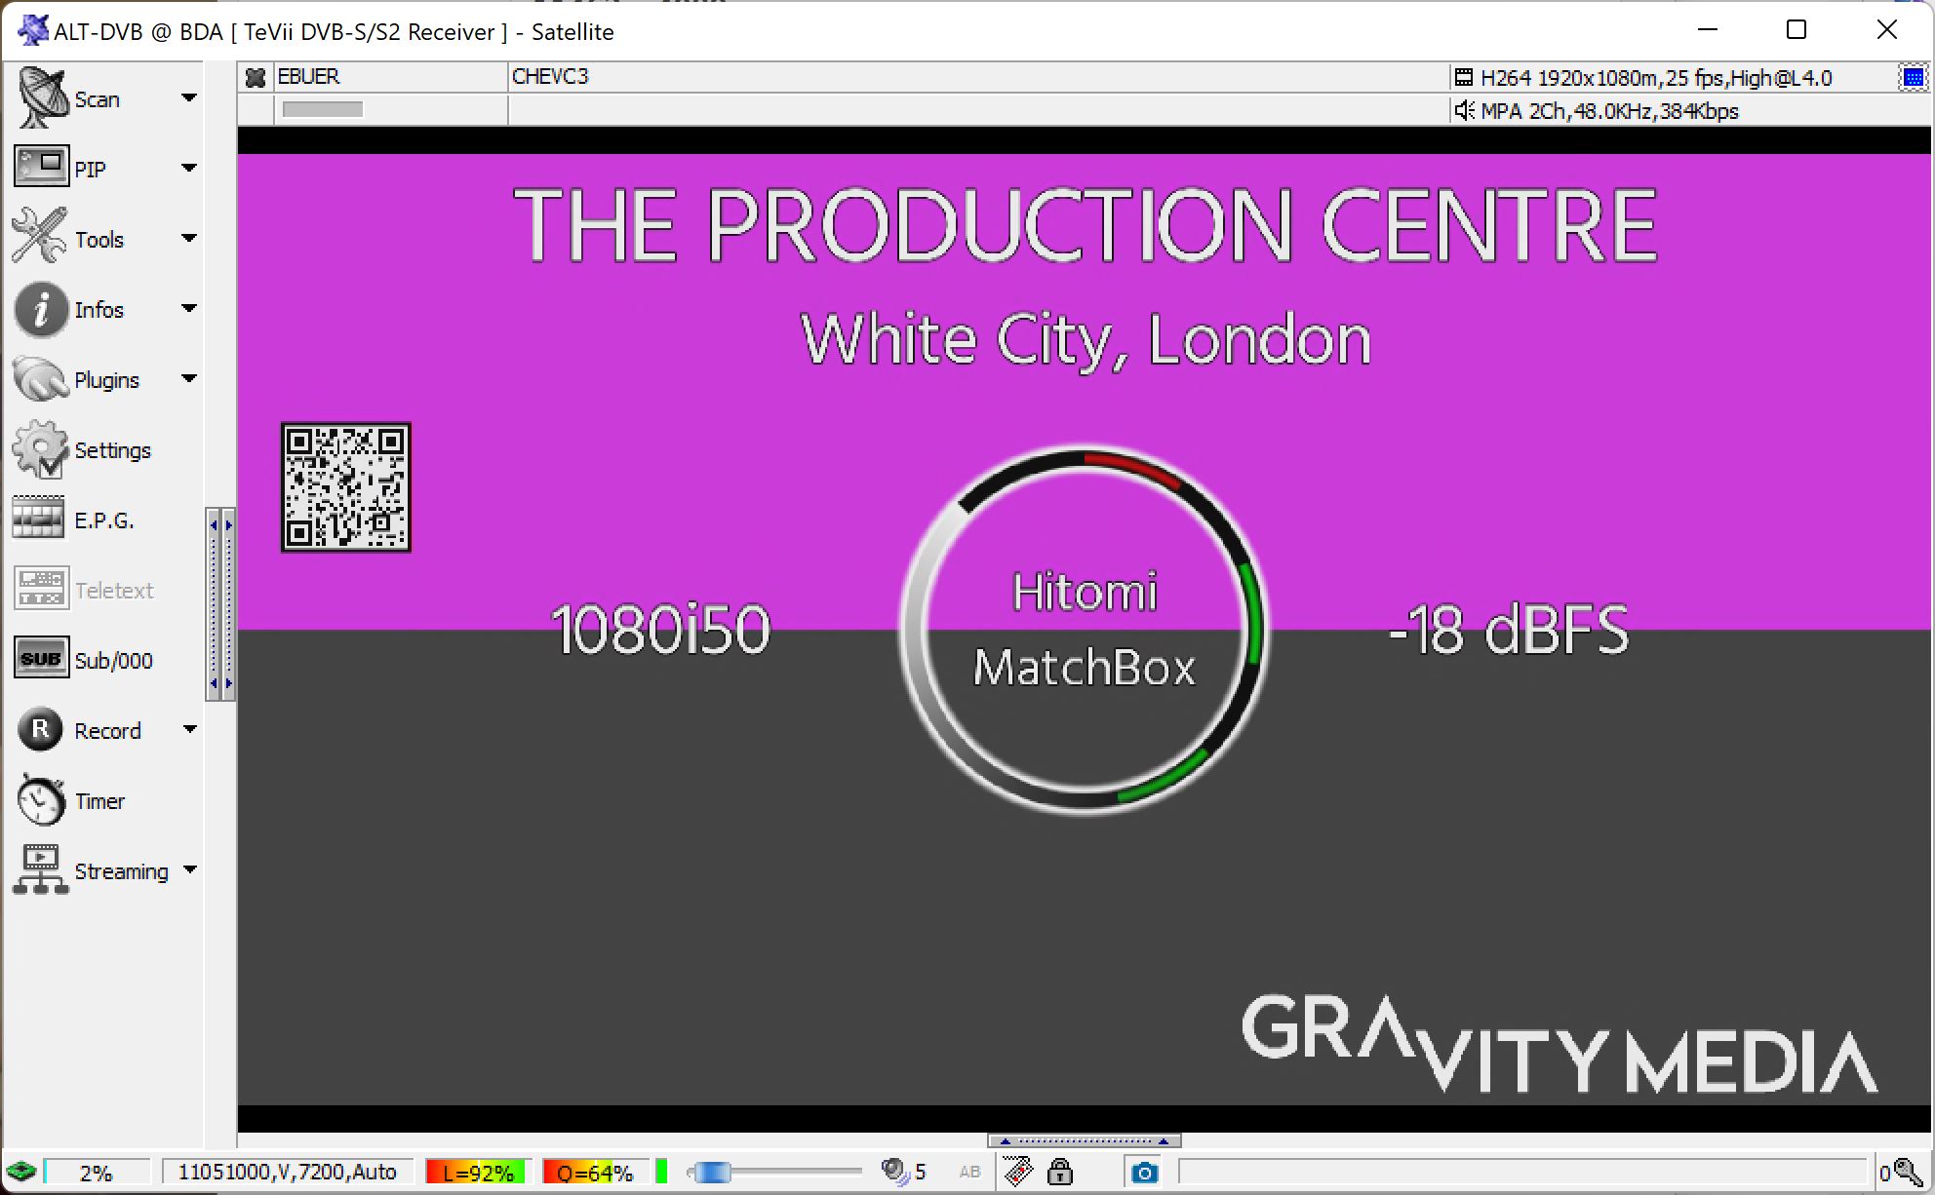The image size is (1935, 1195).
Task: Click the MPA 2Ch audio info text
Action: (1609, 111)
